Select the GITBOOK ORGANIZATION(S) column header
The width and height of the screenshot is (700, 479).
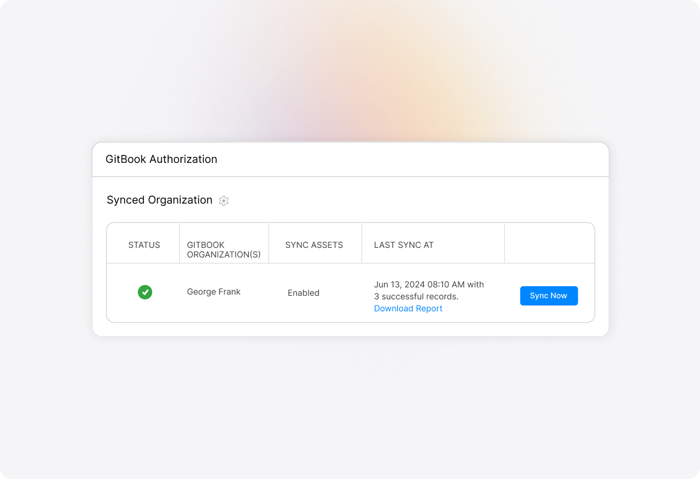click(224, 250)
